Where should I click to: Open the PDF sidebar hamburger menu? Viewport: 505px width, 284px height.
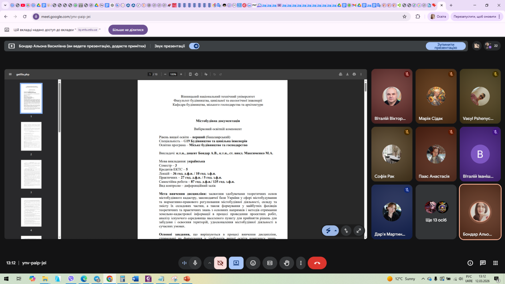pos(10,74)
